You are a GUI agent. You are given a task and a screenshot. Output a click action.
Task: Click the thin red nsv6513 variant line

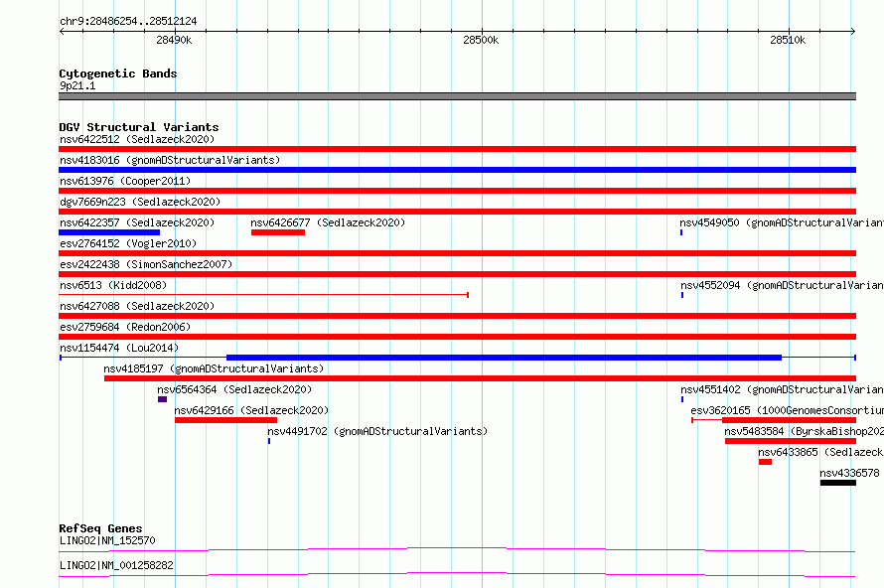point(264,295)
